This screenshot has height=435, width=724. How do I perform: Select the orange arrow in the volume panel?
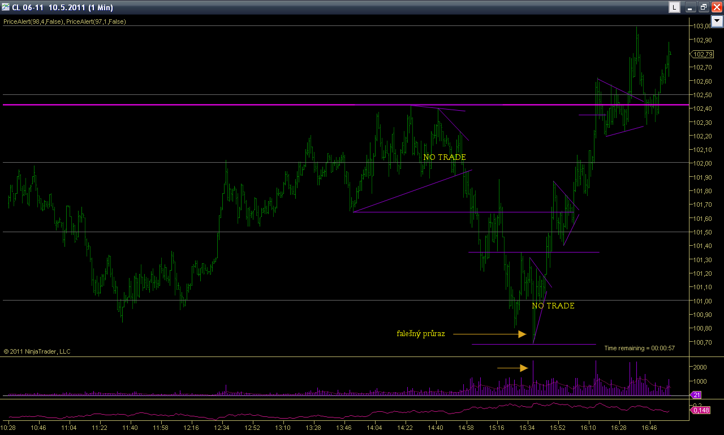click(512, 368)
